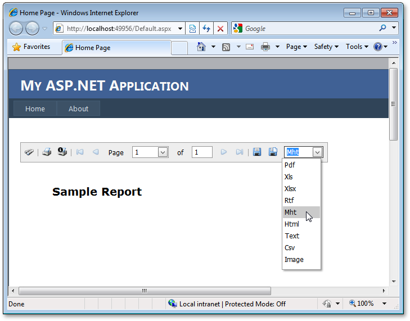This screenshot has height=321, width=410.
Task: Click the scroll down arrow
Action: pyautogui.click(x=394, y=282)
